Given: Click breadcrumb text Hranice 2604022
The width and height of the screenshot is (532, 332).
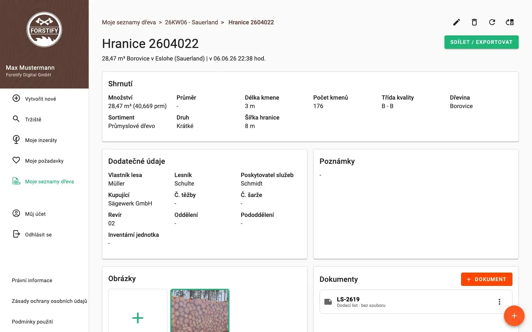Looking at the screenshot, I should point(251,22).
